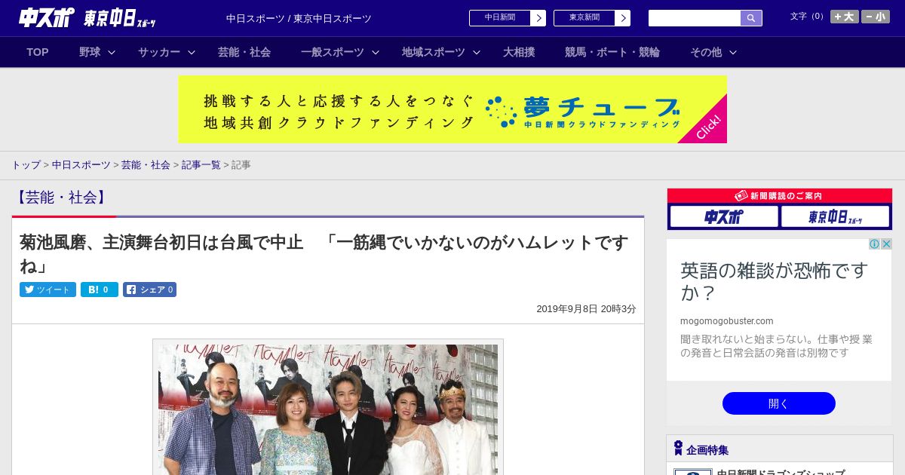The width and height of the screenshot is (905, 475).
Task: Open the 中日新聞 link button
Action: [499, 18]
